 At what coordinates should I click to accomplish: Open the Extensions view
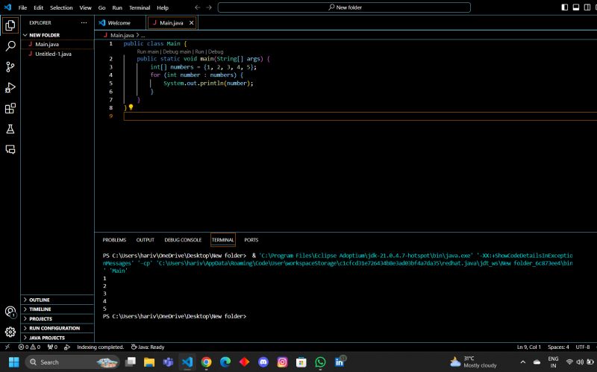click(x=10, y=108)
